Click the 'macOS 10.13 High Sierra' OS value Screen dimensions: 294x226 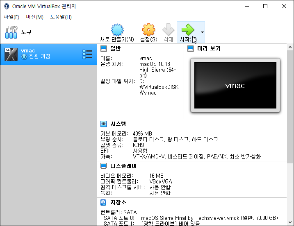tap(158, 70)
